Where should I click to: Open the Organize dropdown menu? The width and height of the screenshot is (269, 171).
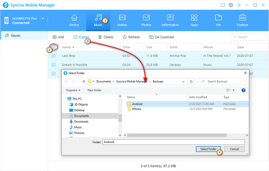pyautogui.click(x=73, y=90)
